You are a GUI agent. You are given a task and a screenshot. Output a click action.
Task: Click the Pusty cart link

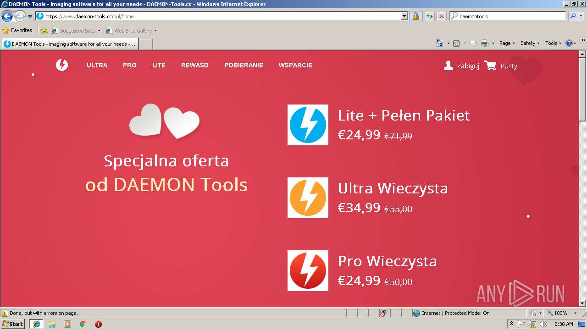click(x=509, y=66)
